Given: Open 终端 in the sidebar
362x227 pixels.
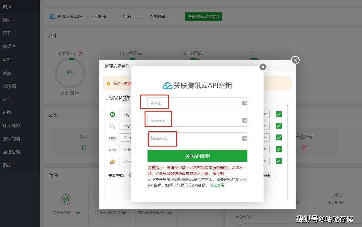Looking at the screenshot, I should pyautogui.click(x=20, y=112).
